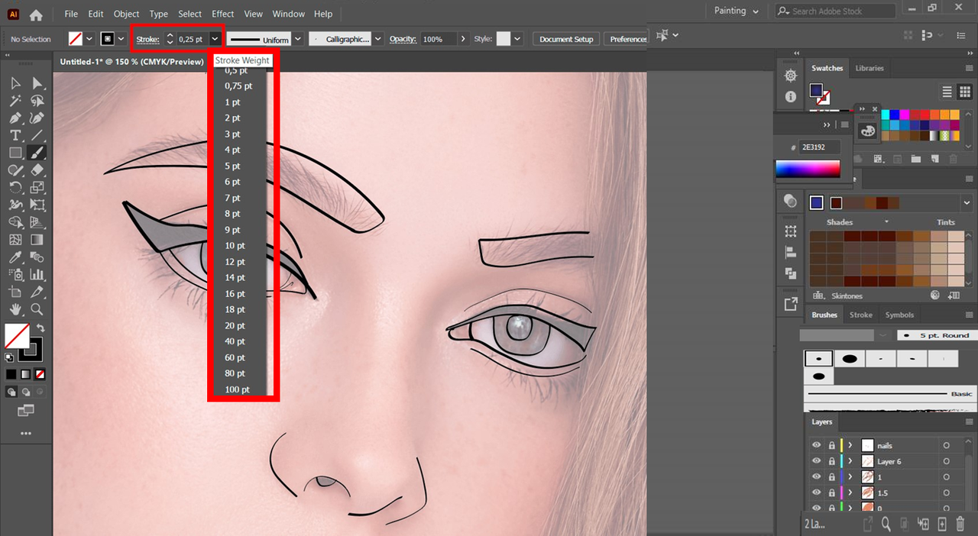Swap fill and stroke colors
The width and height of the screenshot is (978, 536).
coord(40,328)
